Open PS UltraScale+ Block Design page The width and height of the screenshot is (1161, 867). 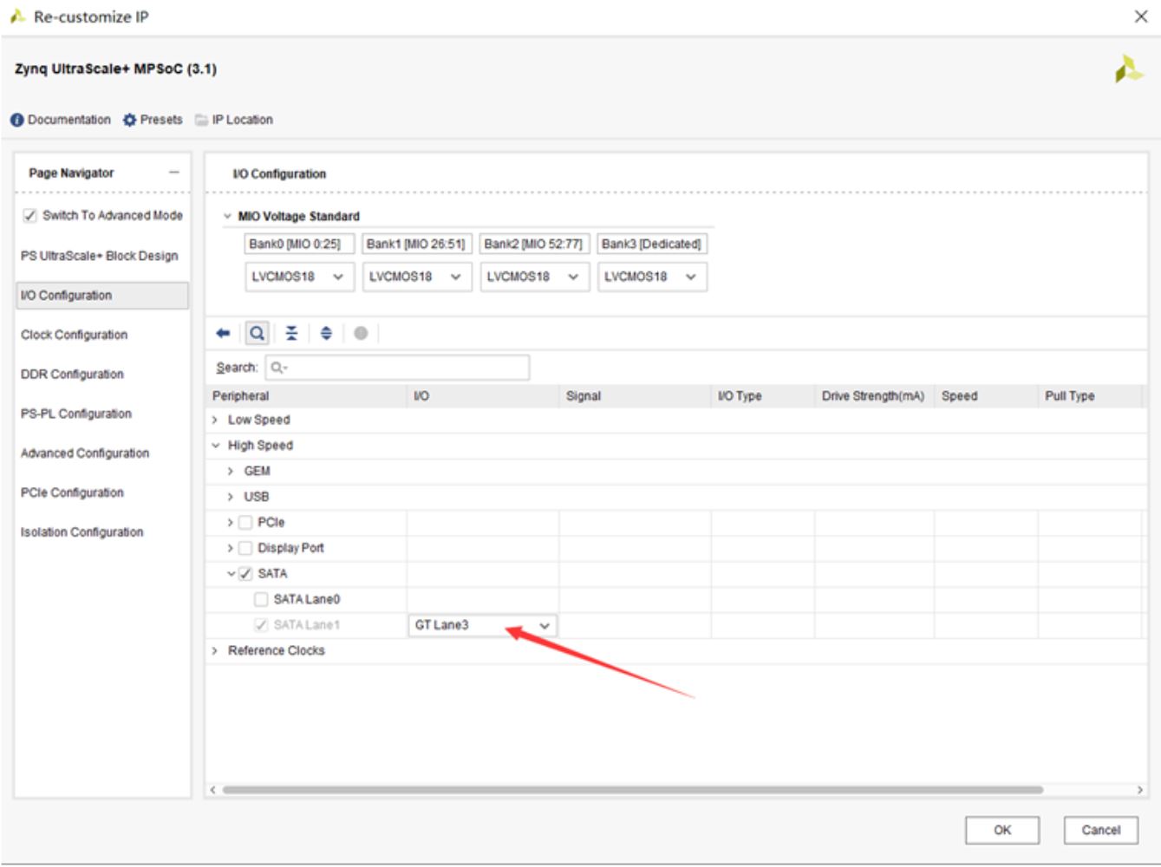pos(100,256)
